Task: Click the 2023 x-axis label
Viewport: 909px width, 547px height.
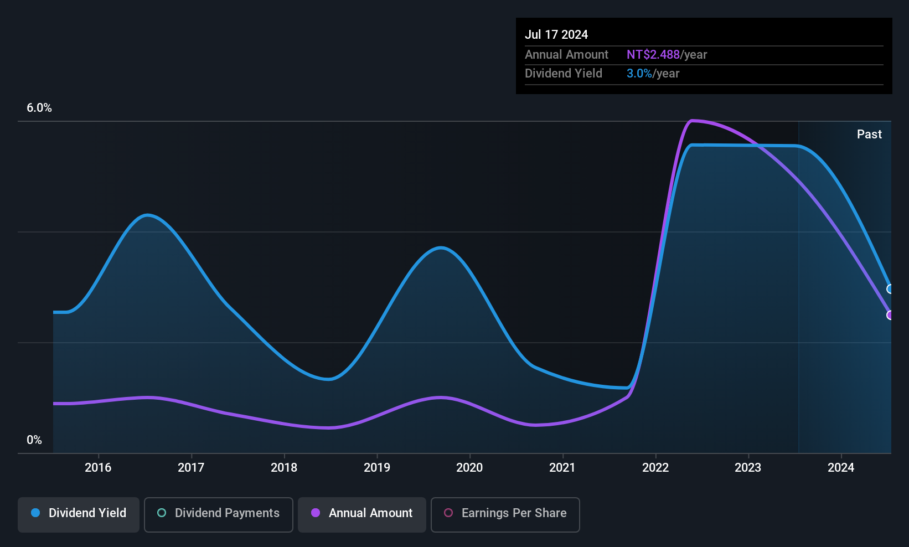Action: coord(748,468)
